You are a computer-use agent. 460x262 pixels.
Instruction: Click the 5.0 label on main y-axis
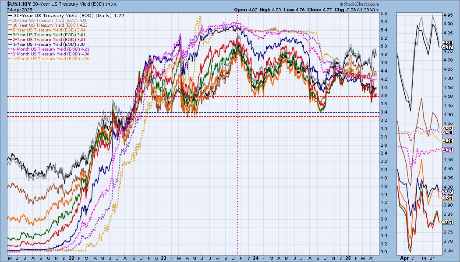pos(384,46)
